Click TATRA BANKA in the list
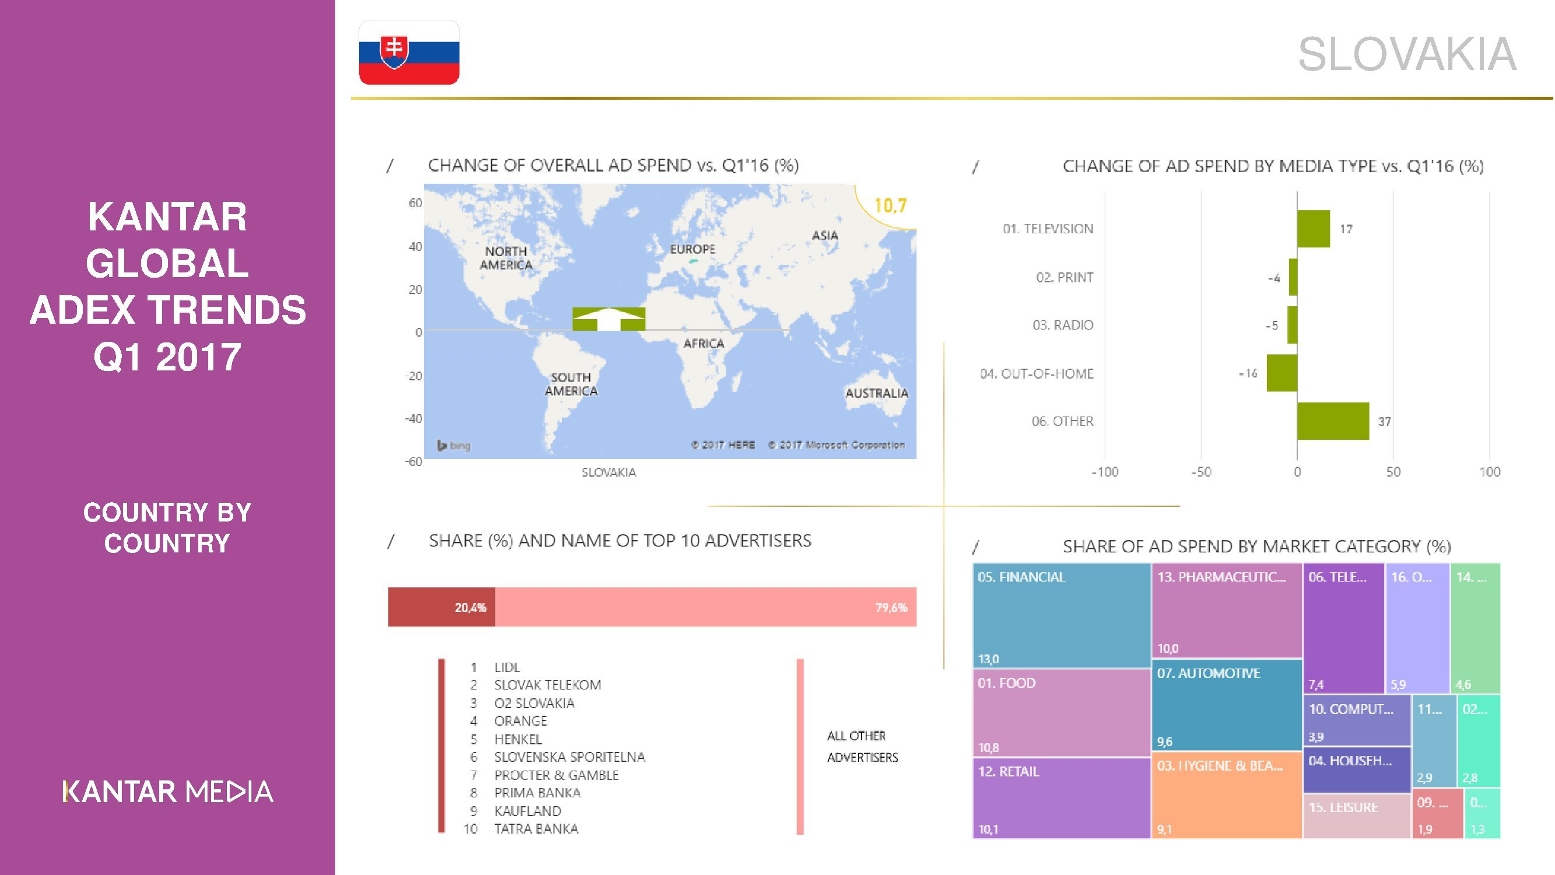This screenshot has height=875, width=1555. pyautogui.click(x=536, y=828)
